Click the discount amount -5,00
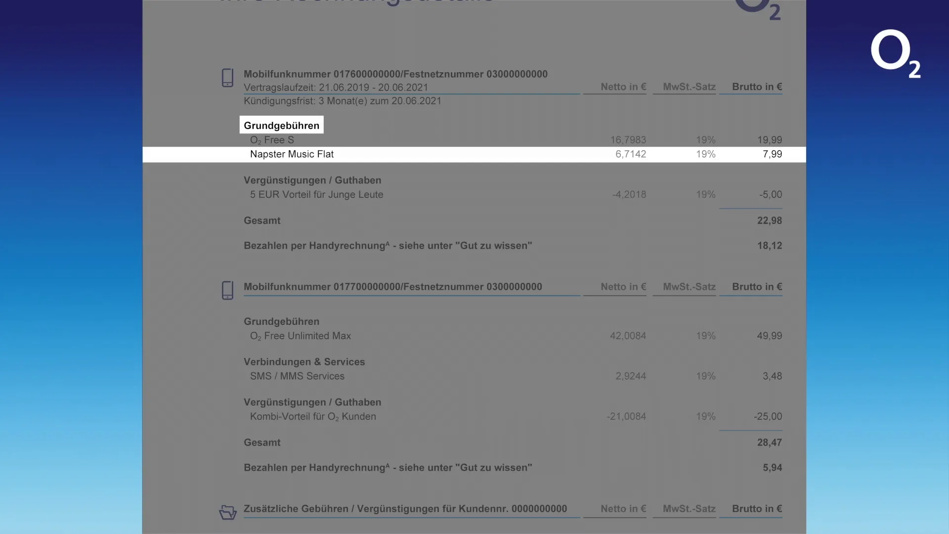The width and height of the screenshot is (949, 534). point(771,195)
